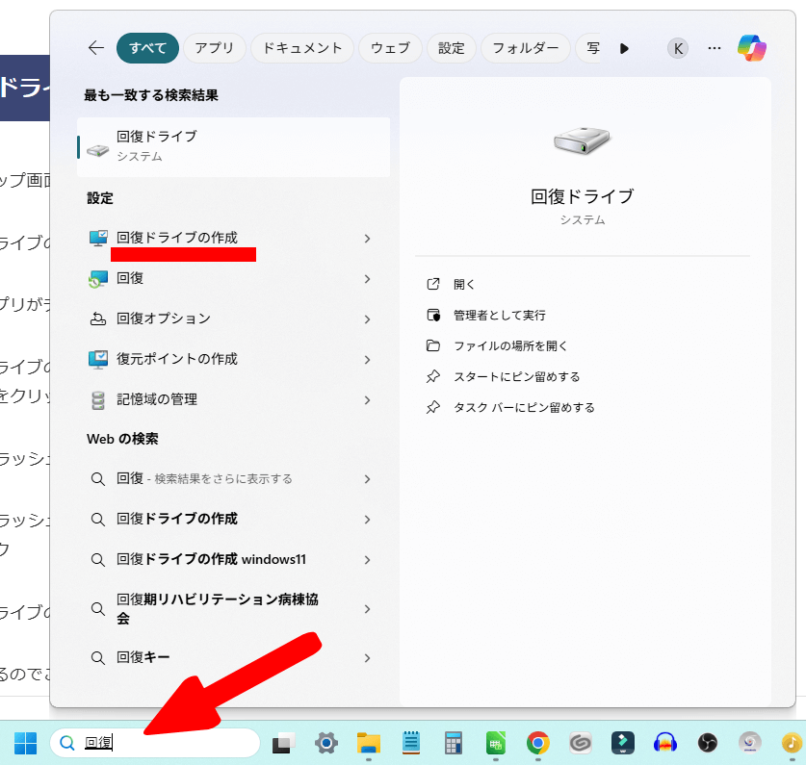Open File Explorer from taskbar
This screenshot has height=765, width=806.
369,743
